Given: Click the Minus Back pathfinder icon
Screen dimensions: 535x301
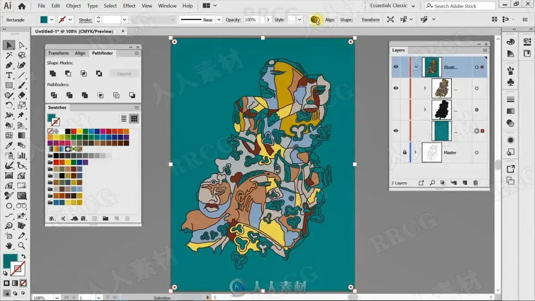Looking at the screenshot, I should click(x=132, y=95).
